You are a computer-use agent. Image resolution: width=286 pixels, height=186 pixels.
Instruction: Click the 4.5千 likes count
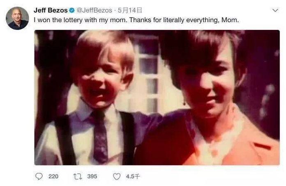tap(133, 176)
